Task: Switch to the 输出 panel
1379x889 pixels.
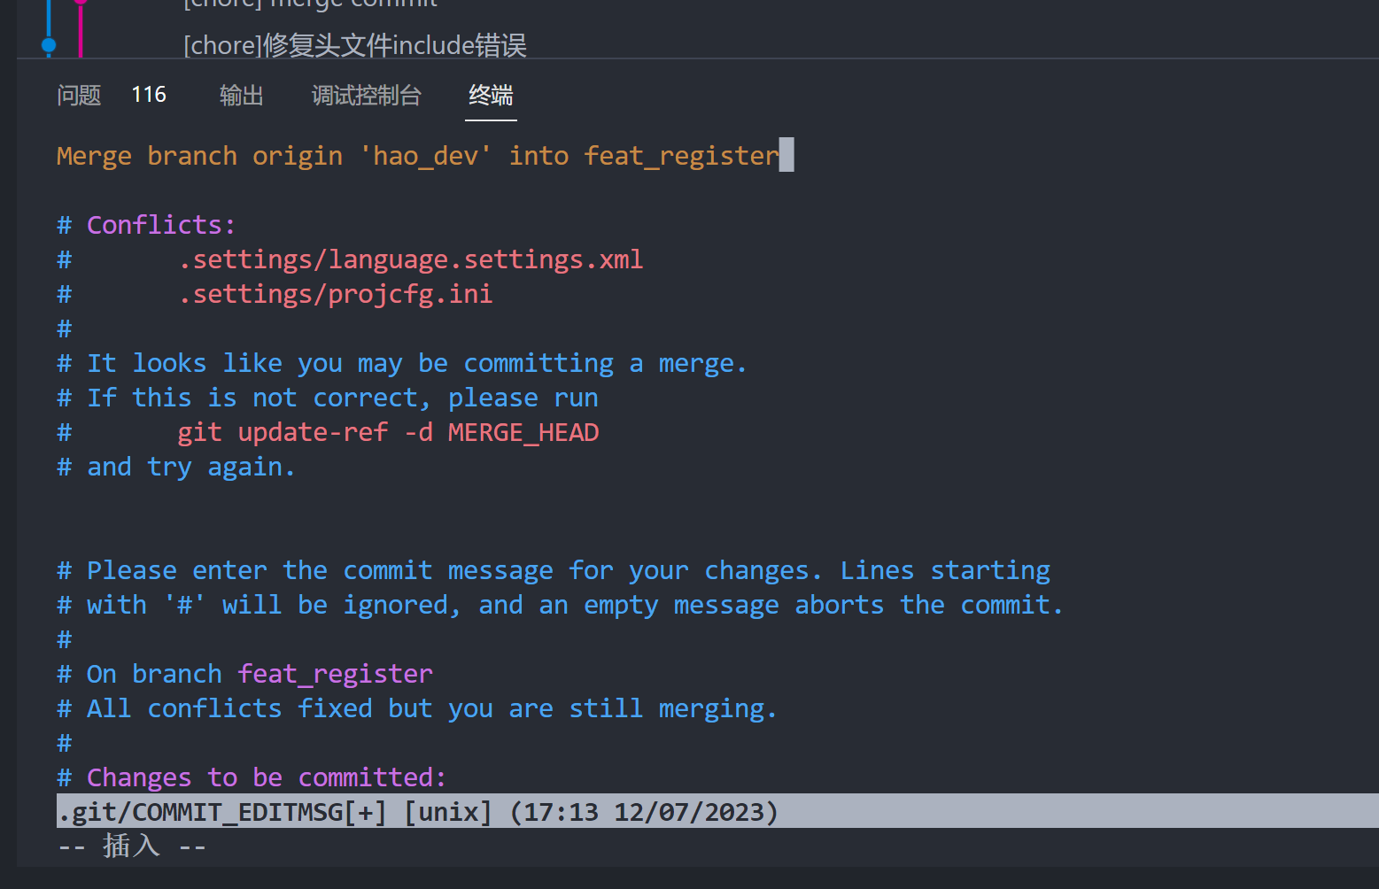Action: [x=241, y=96]
